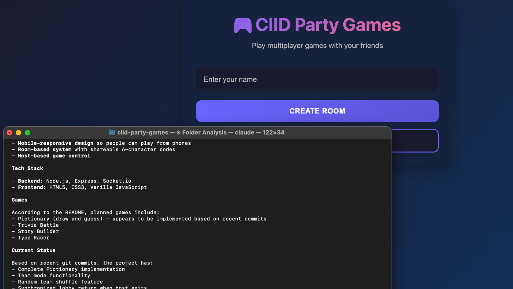Click the folder icon in terminal title bar
513x289 pixels.
tap(112, 132)
